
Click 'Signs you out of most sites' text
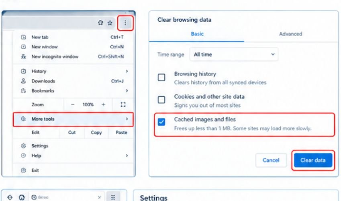pos(207,105)
